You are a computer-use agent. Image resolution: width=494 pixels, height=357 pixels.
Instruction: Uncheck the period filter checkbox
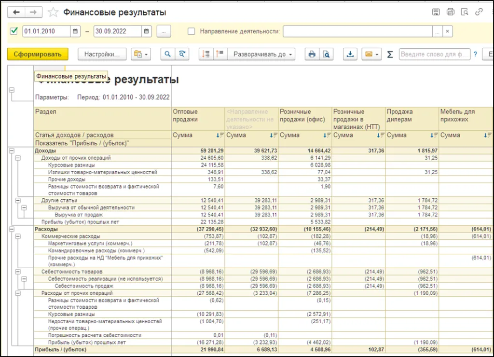click(14, 31)
